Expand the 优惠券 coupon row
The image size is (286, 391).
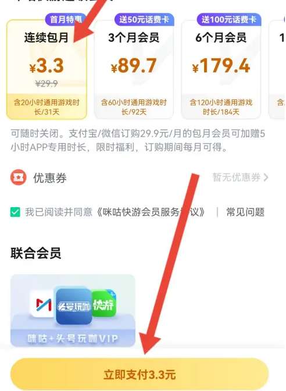click(x=140, y=177)
